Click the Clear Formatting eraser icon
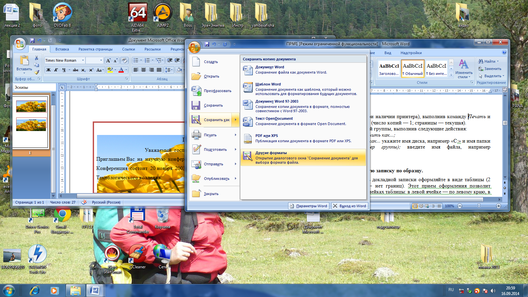Screen dimensions: 528x297 coord(124,60)
